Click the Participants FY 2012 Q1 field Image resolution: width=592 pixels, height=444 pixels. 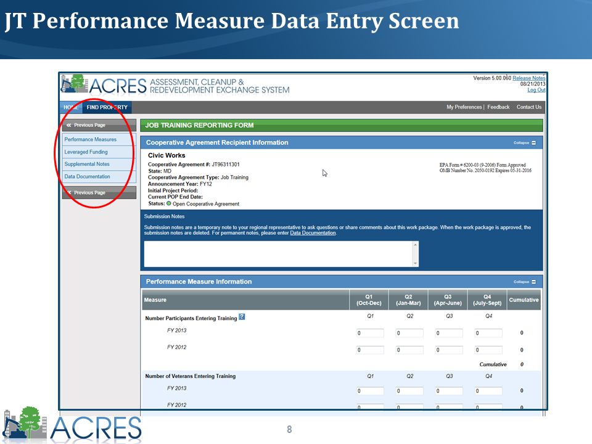point(370,350)
